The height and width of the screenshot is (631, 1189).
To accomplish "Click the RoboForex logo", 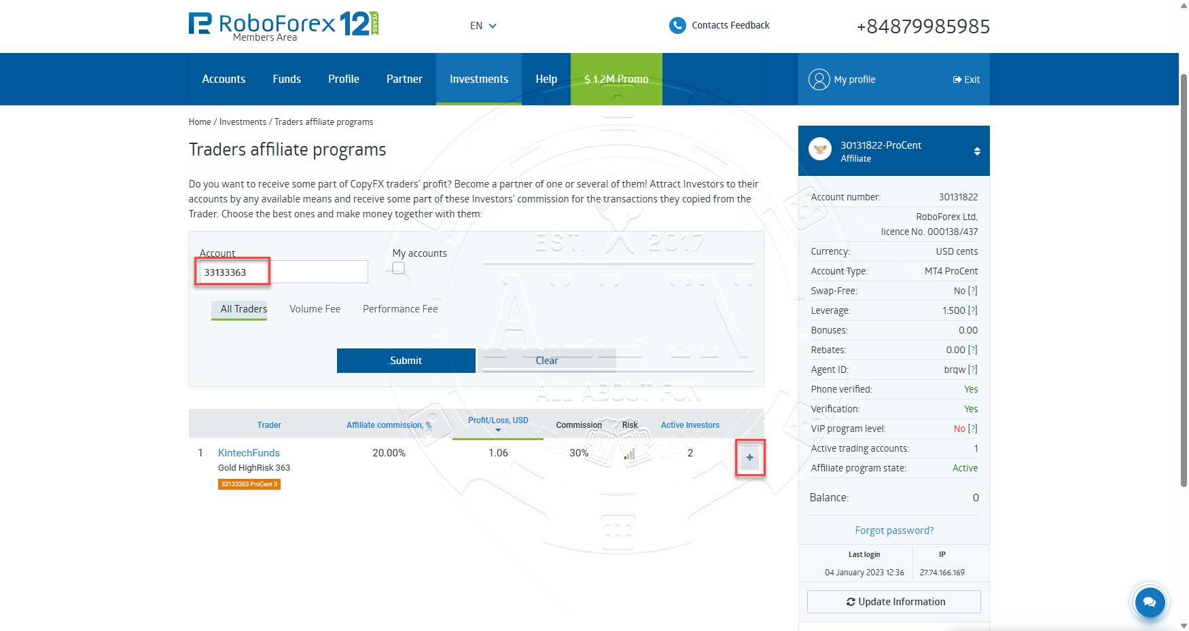I will (283, 26).
